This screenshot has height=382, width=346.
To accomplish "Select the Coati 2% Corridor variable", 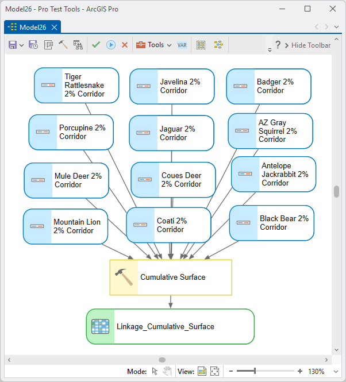I will (169, 225).
